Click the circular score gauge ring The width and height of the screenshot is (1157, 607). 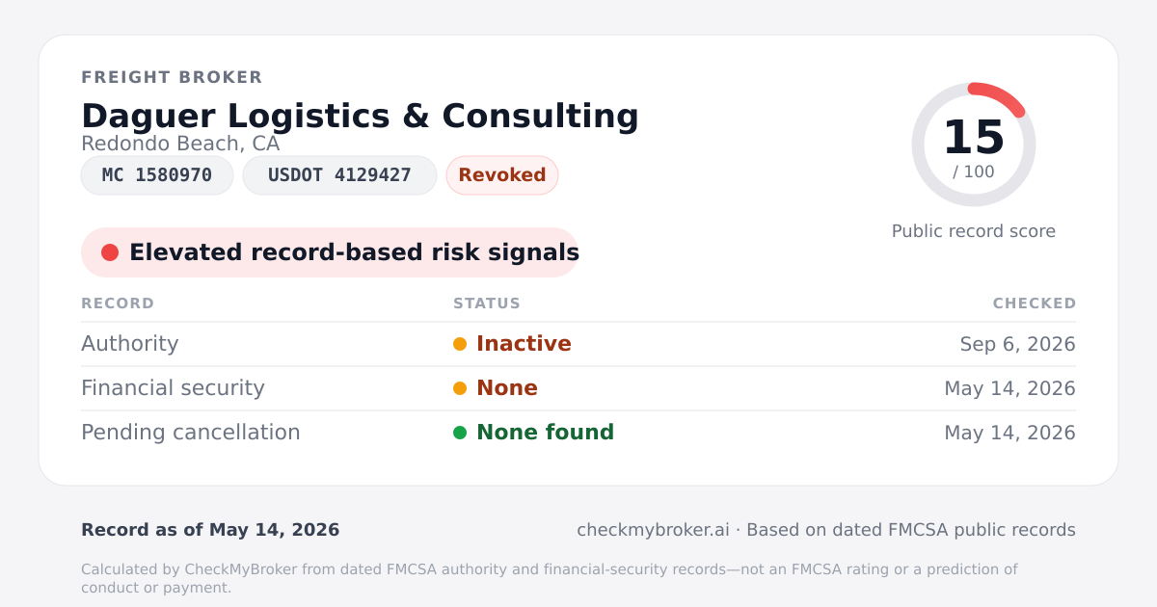point(974,145)
